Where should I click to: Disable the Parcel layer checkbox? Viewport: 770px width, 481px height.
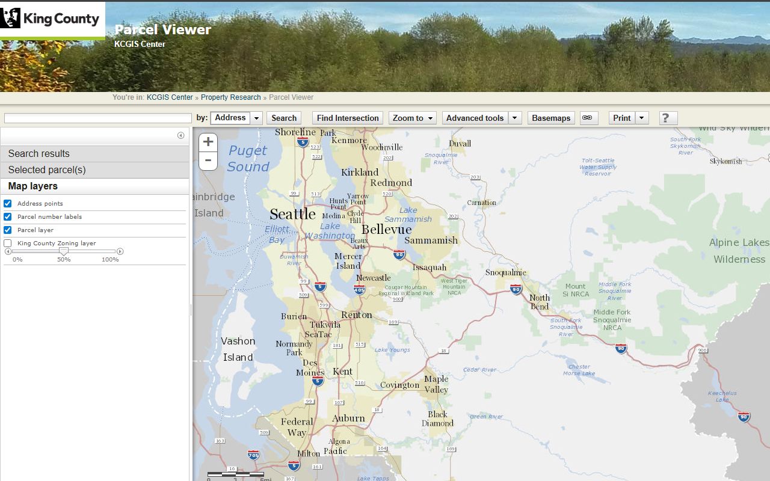(x=8, y=230)
